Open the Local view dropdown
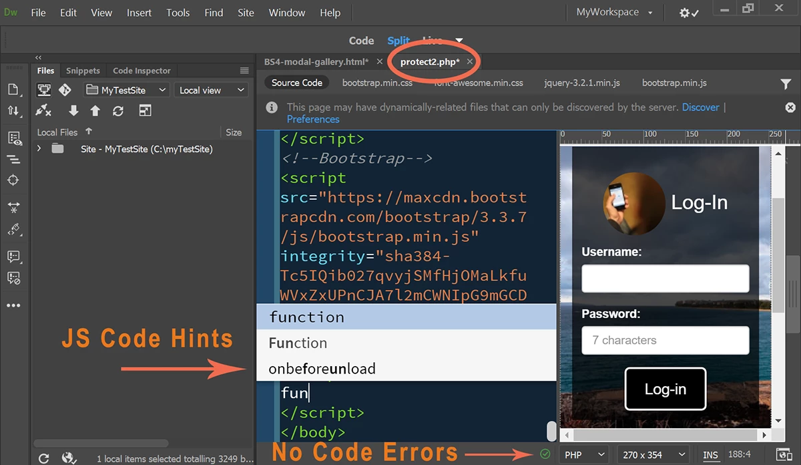This screenshot has height=465, width=801. click(212, 90)
